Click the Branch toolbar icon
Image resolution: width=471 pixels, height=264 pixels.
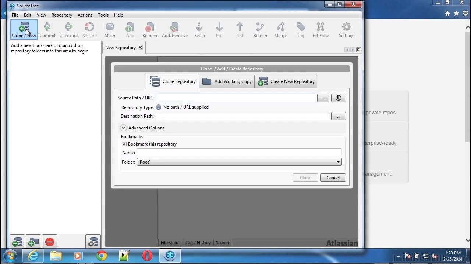(260, 30)
